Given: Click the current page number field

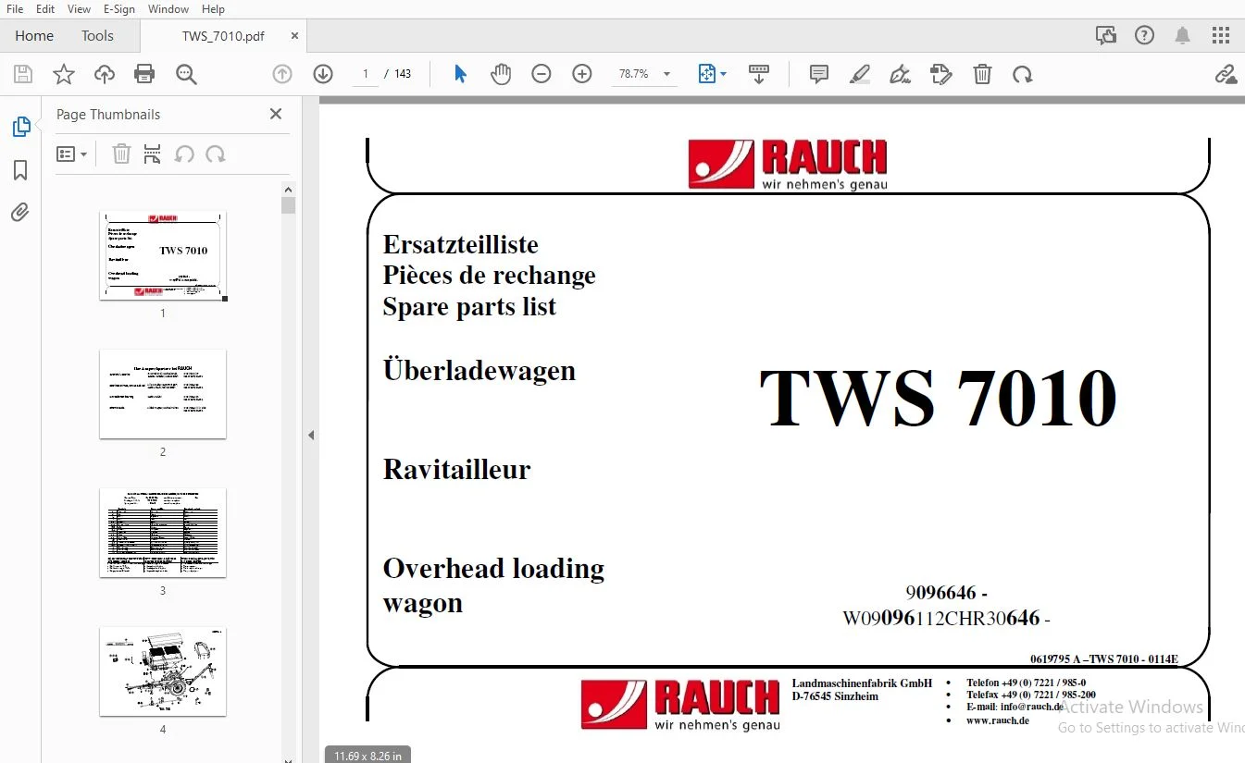Looking at the screenshot, I should [x=366, y=74].
